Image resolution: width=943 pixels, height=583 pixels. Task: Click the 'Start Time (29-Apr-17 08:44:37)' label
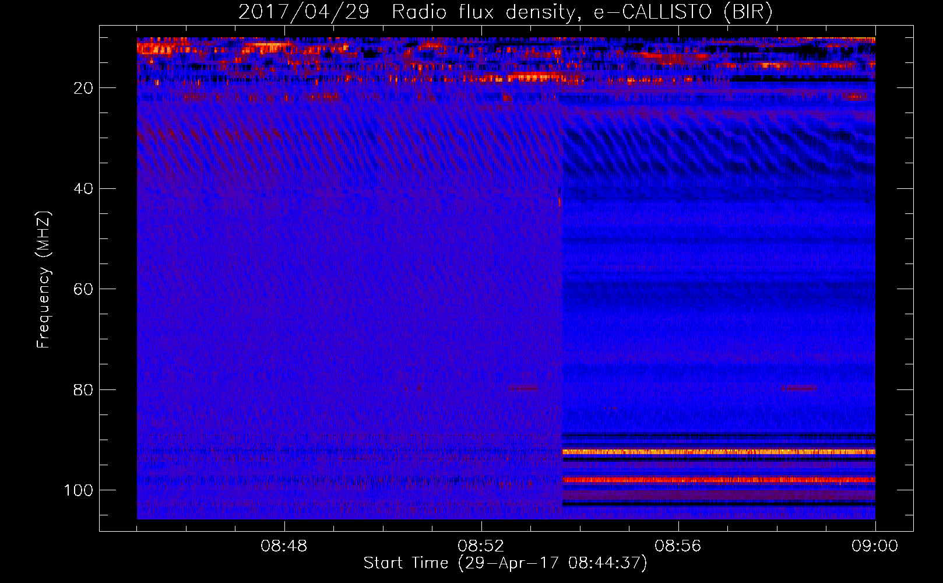(x=505, y=563)
